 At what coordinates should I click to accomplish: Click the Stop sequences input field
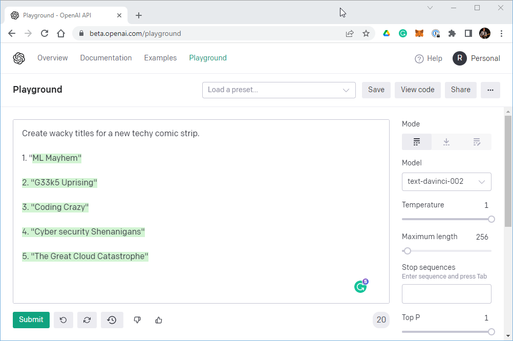(446, 294)
